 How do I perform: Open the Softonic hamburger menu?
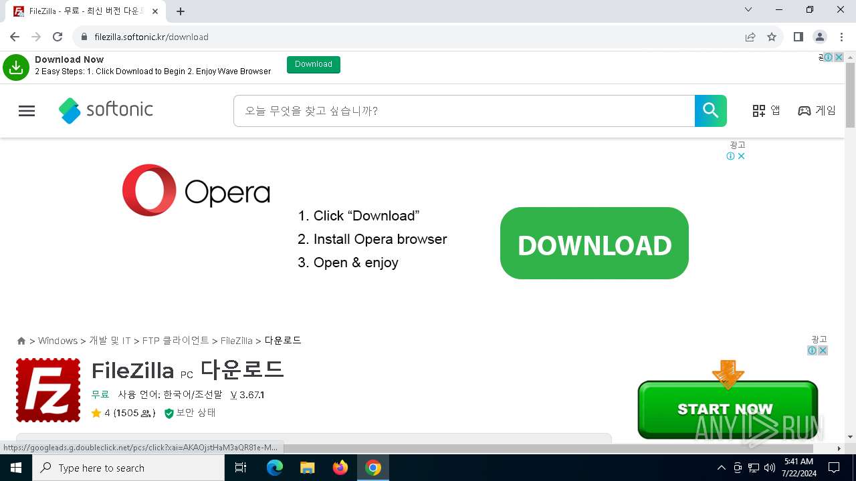coord(27,111)
